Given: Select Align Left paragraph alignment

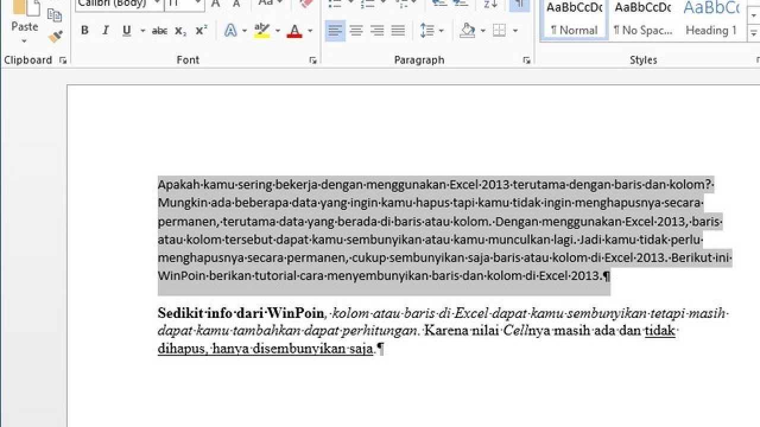Looking at the screenshot, I should pos(335,31).
